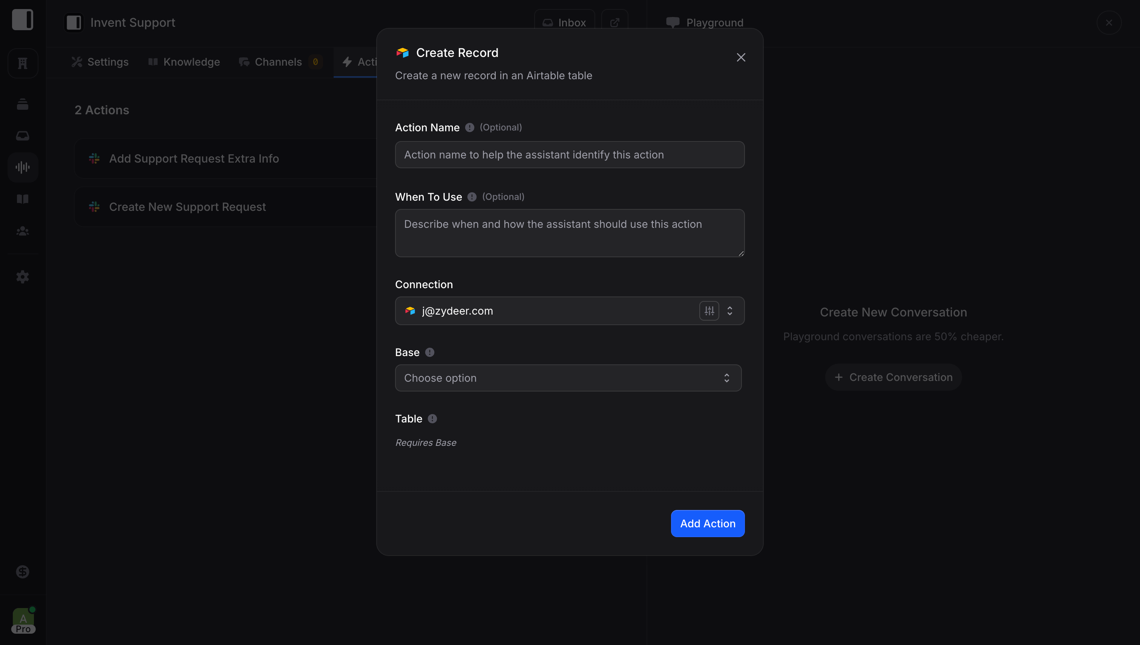
Task: Open connection settings sliders icon
Action: click(x=709, y=310)
